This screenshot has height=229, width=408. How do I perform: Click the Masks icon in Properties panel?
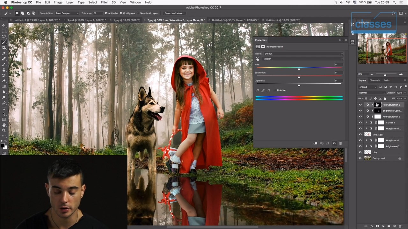coord(263,47)
